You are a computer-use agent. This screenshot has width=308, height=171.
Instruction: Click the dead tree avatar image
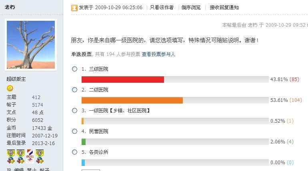pos(31,45)
